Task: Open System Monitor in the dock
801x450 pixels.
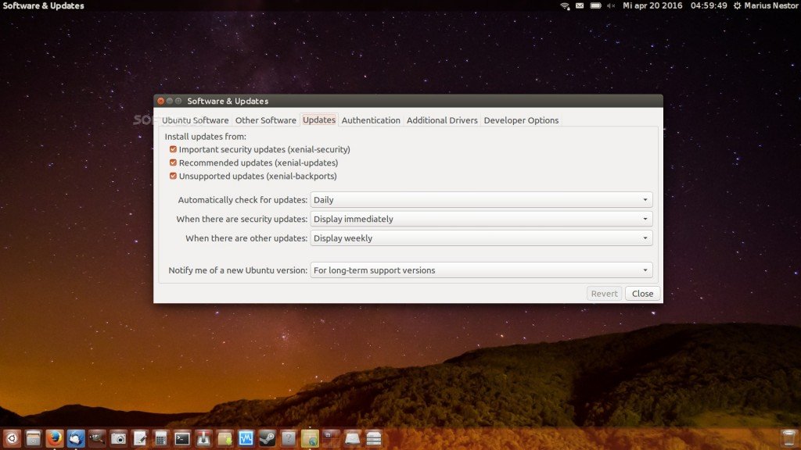Action: 246,438
